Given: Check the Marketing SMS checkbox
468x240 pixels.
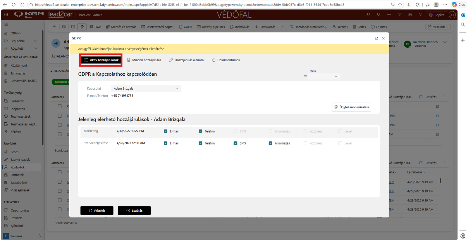Looking at the screenshot, I should coord(235,131).
